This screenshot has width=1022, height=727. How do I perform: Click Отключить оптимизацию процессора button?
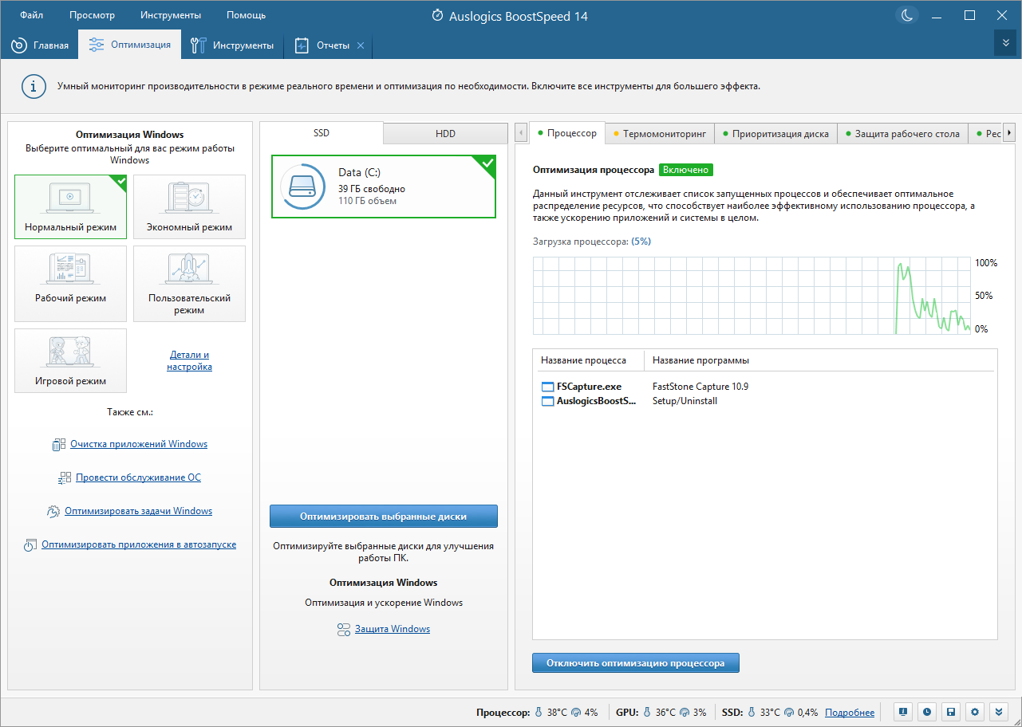(x=636, y=663)
